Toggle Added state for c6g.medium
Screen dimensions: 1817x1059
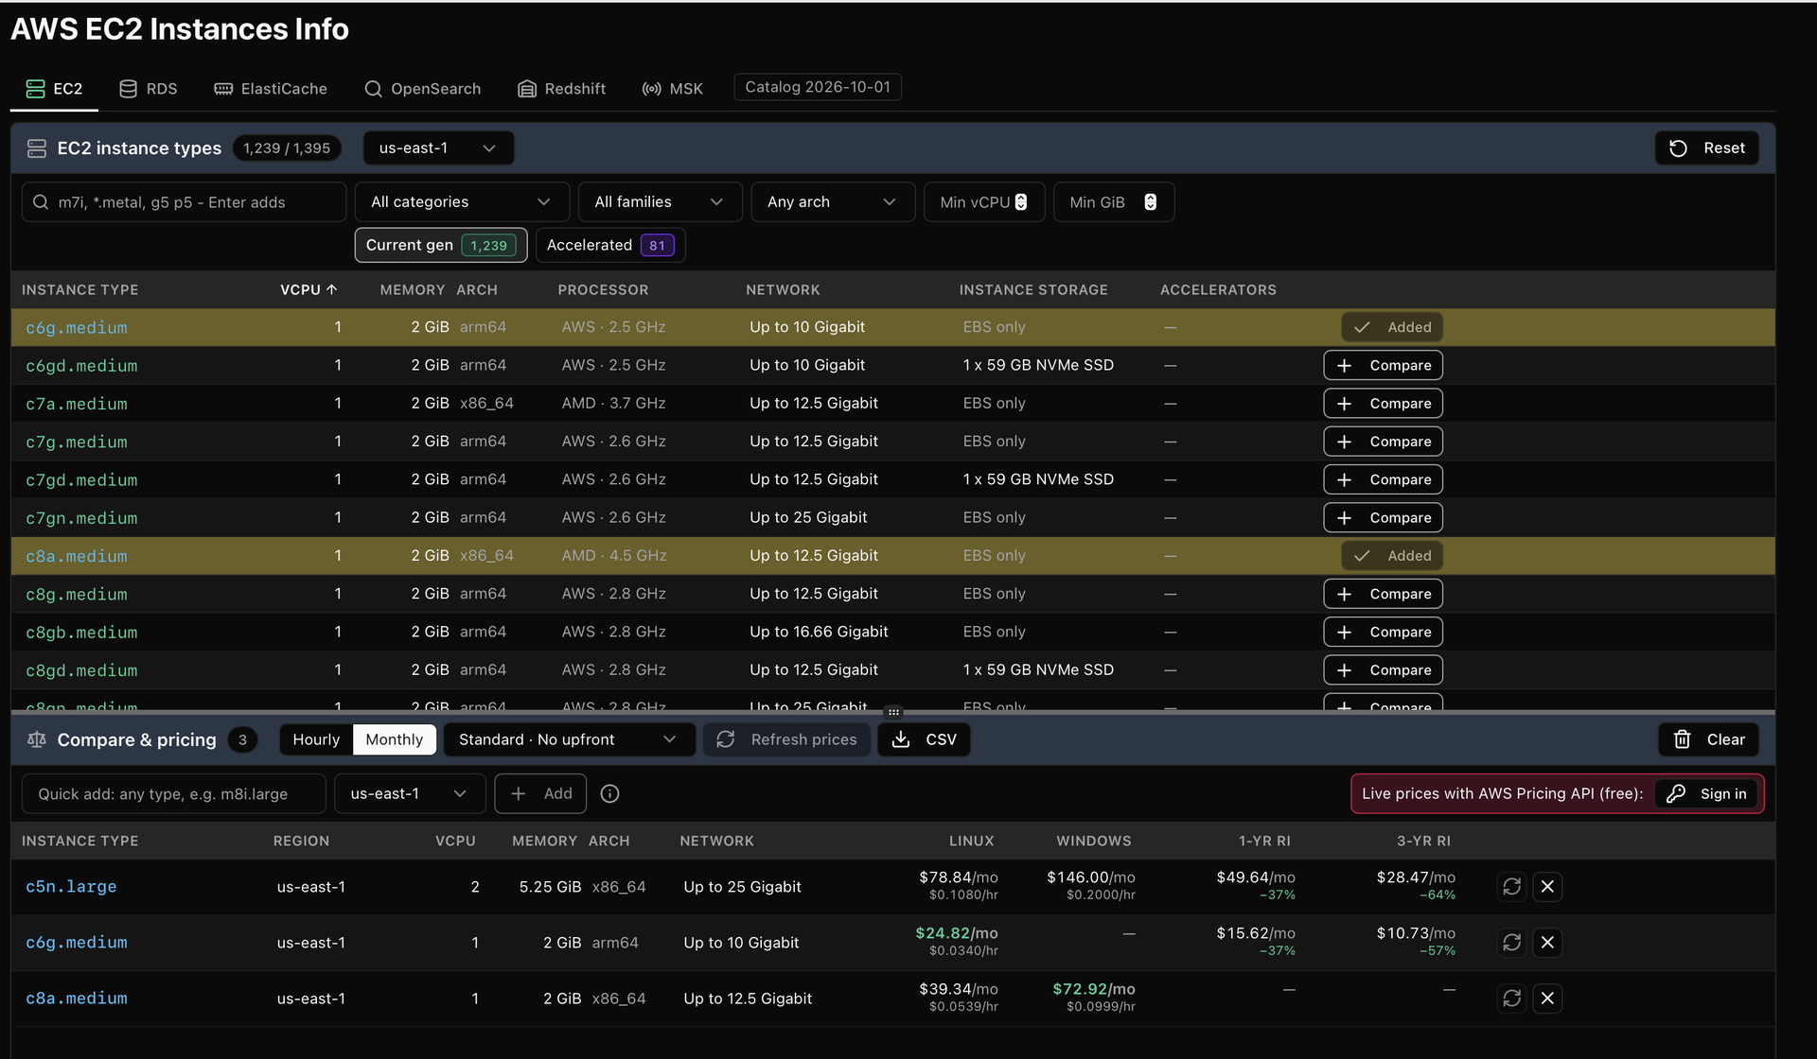point(1392,327)
